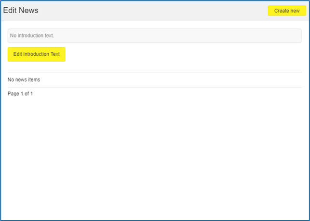This screenshot has width=310, height=221.
Task: Click the word Create on the header button
Action: [x=280, y=11]
